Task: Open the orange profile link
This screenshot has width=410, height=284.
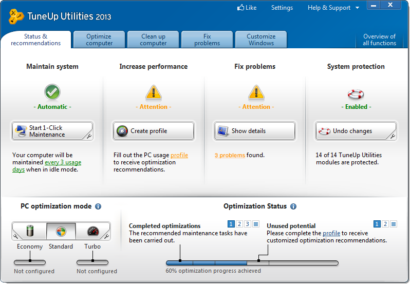Action: (179, 155)
